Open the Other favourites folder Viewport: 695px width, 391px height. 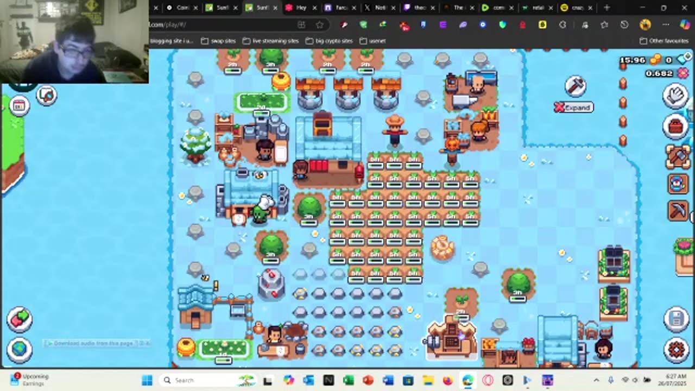point(664,41)
